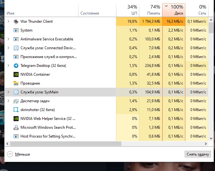Image resolution: width=215 pixels, height=171 pixels.
Task: Click the Проводник folder icon
Action: click(16, 83)
